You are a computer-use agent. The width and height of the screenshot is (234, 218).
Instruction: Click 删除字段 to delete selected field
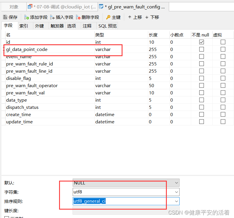click(88, 17)
